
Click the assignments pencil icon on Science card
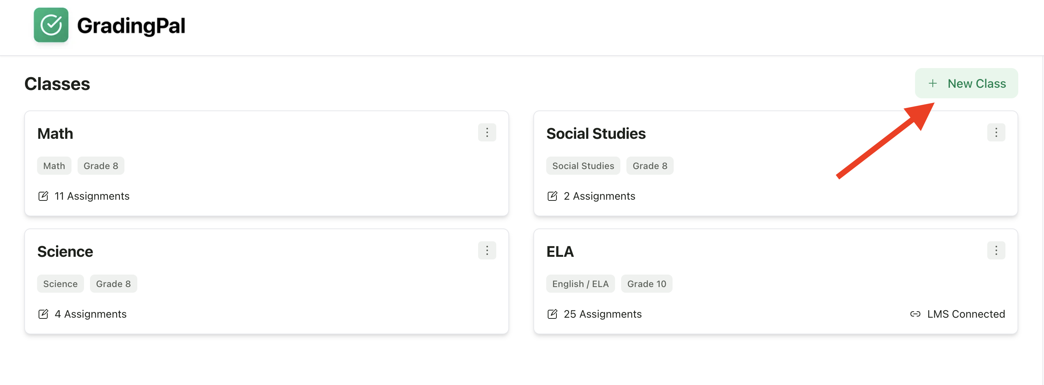(x=44, y=314)
